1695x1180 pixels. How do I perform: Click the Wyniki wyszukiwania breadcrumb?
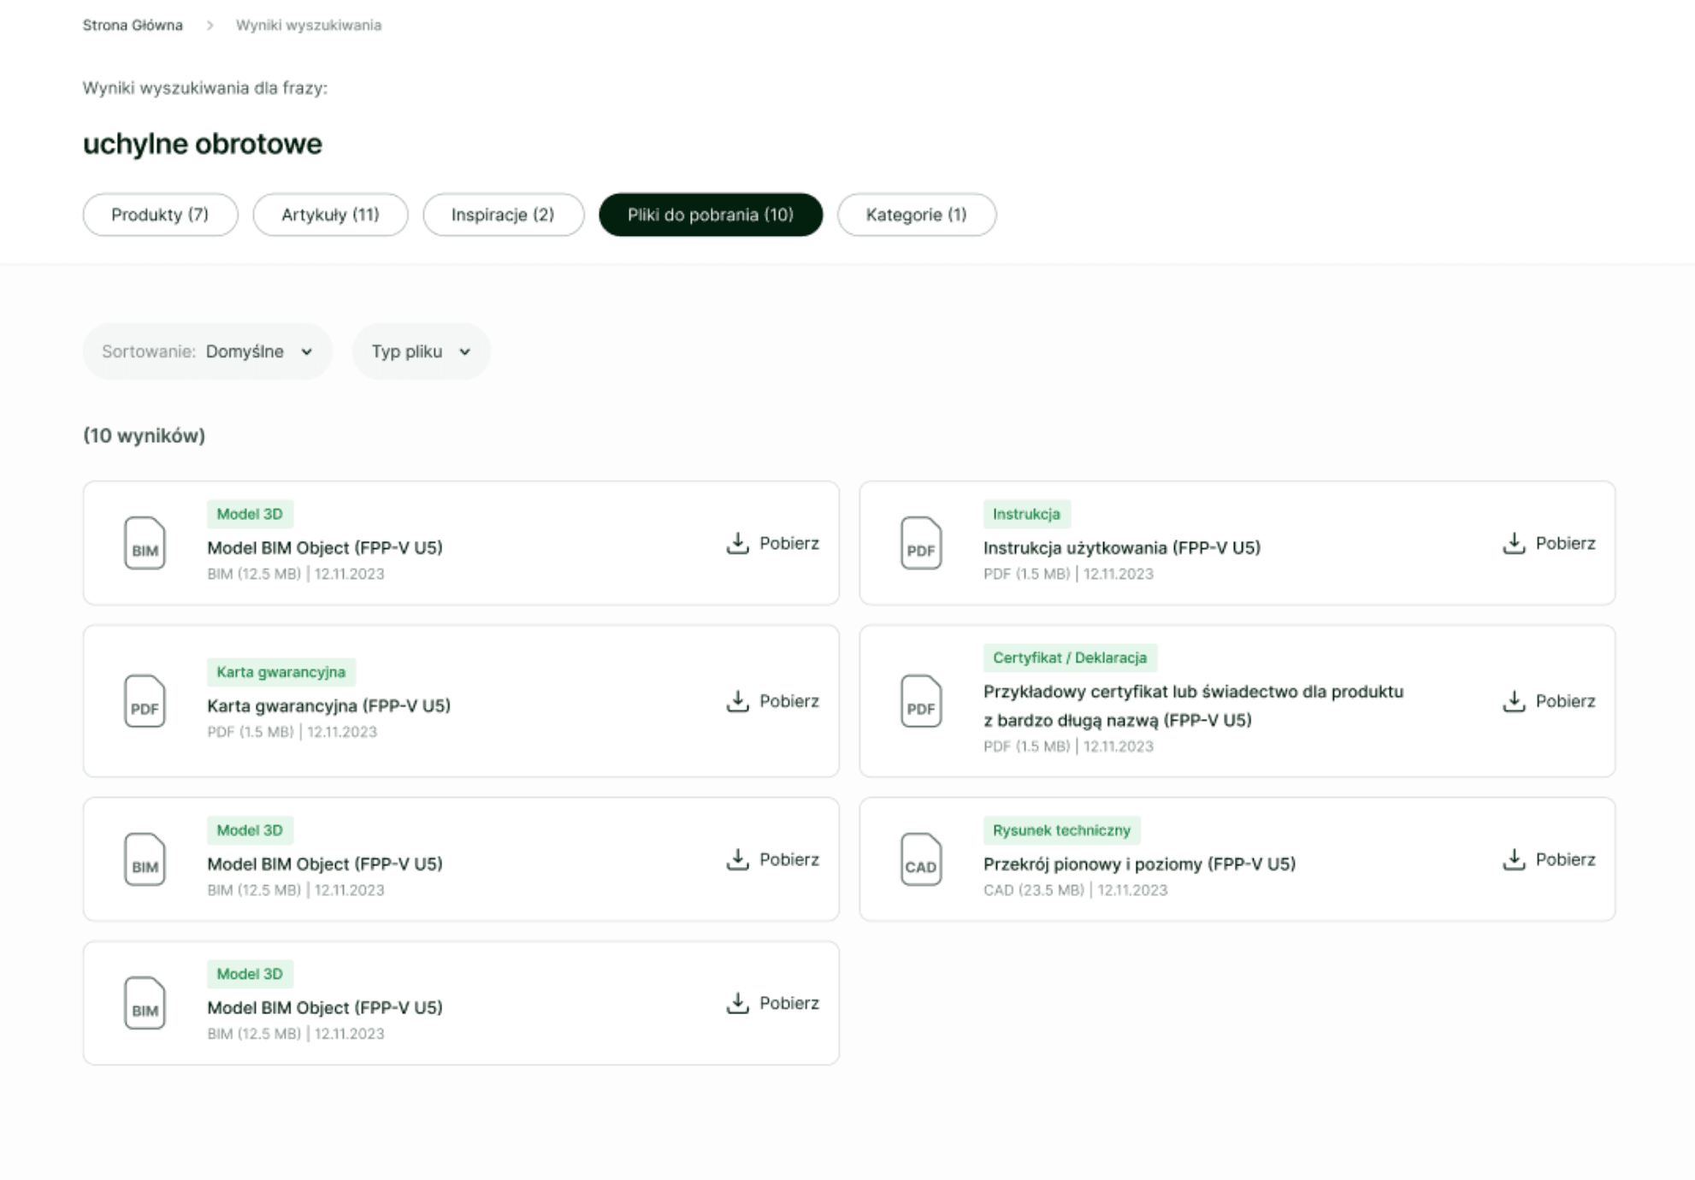309,26
